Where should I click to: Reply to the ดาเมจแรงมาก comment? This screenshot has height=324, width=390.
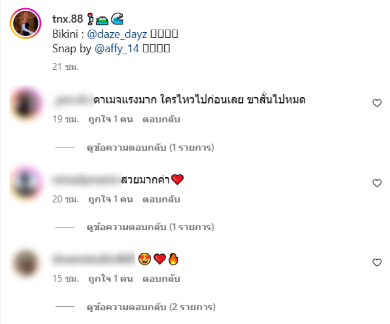pos(161,119)
